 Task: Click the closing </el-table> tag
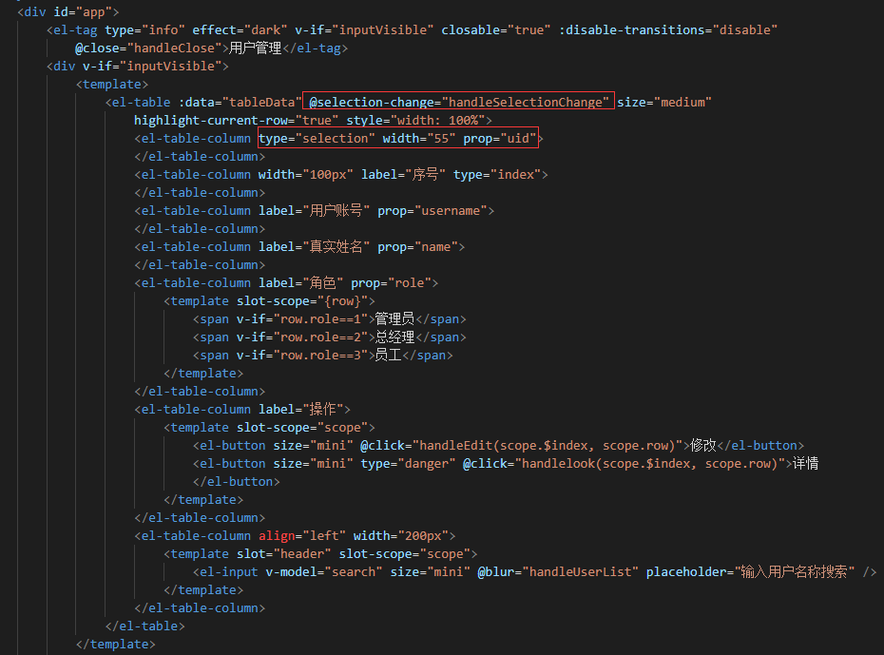[144, 626]
